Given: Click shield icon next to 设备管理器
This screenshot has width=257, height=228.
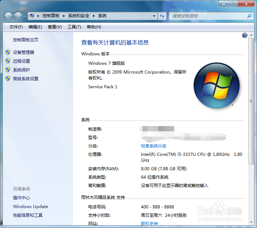Looking at the screenshot, I should [8, 52].
